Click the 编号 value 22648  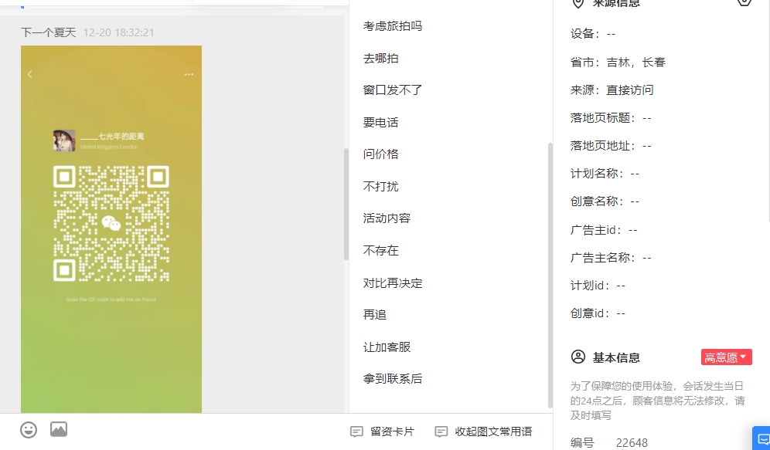tap(632, 443)
